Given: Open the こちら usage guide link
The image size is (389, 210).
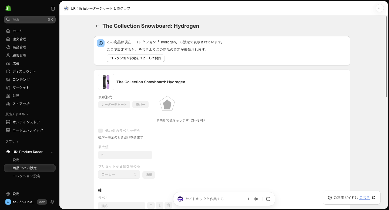Looking at the screenshot, I should 364,198.
